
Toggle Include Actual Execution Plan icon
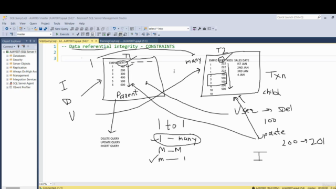pos(99,34)
